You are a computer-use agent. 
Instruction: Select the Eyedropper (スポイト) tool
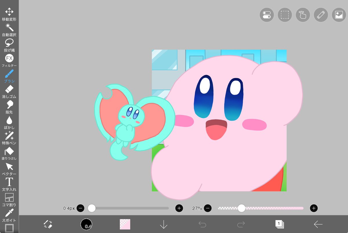[x=9, y=216]
